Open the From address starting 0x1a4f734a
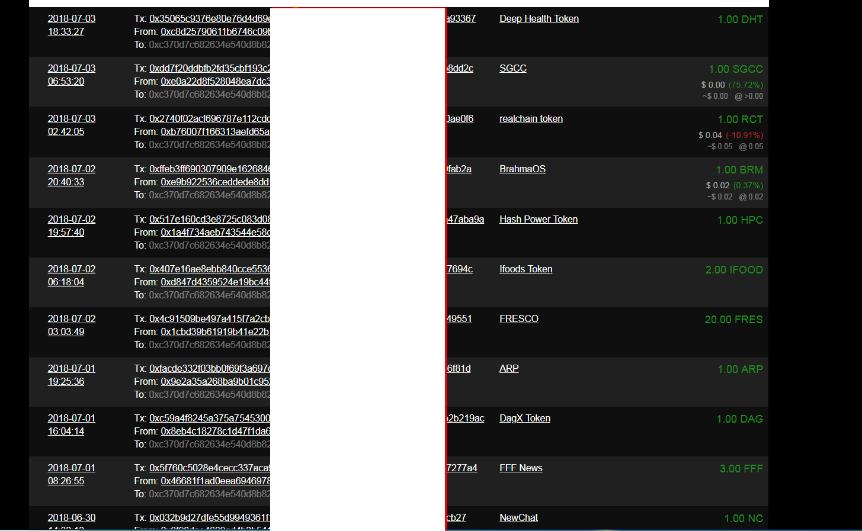 click(x=216, y=233)
